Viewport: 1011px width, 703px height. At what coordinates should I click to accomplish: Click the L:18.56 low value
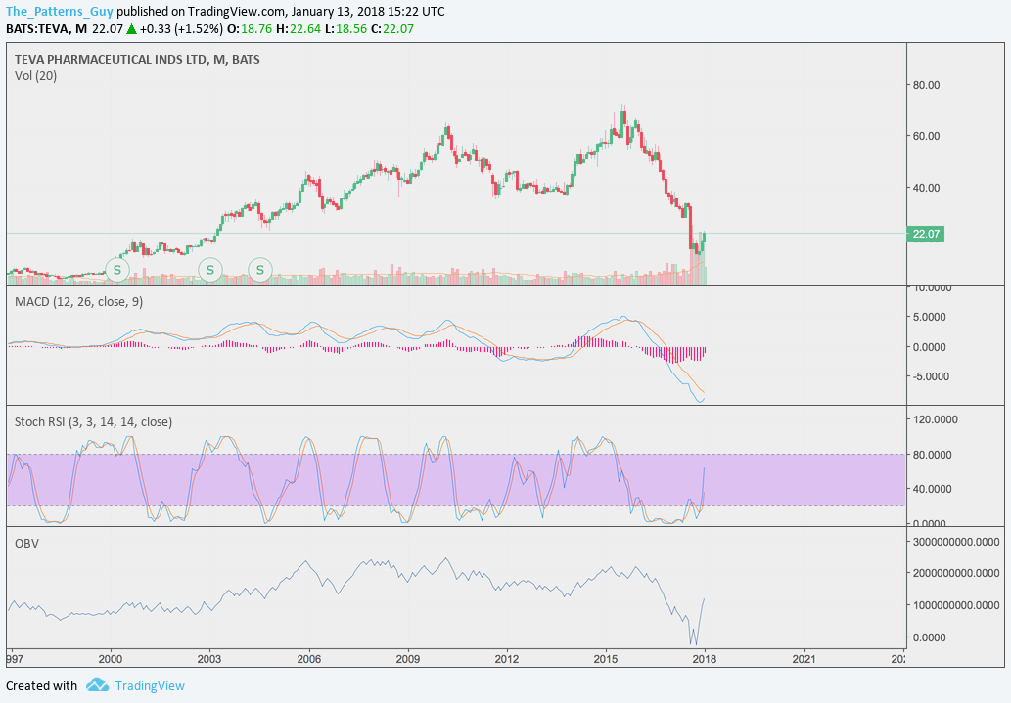click(x=345, y=29)
